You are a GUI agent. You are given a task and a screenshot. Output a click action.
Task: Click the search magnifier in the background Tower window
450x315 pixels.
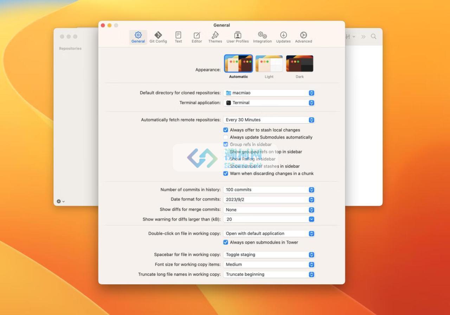373,37
